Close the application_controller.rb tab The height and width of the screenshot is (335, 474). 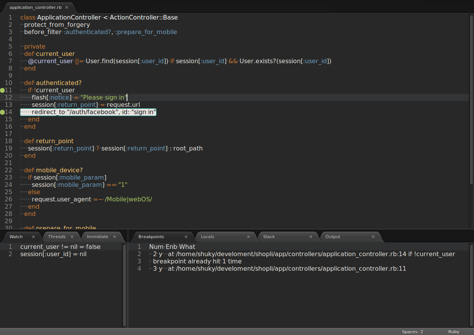point(67,7)
